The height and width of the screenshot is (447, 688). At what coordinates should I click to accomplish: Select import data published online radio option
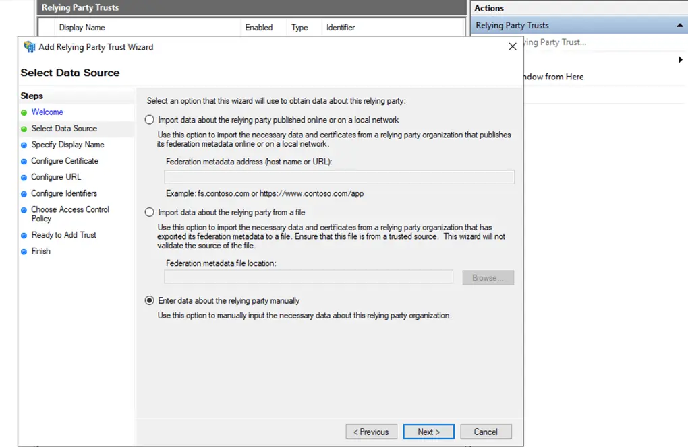[x=150, y=120]
